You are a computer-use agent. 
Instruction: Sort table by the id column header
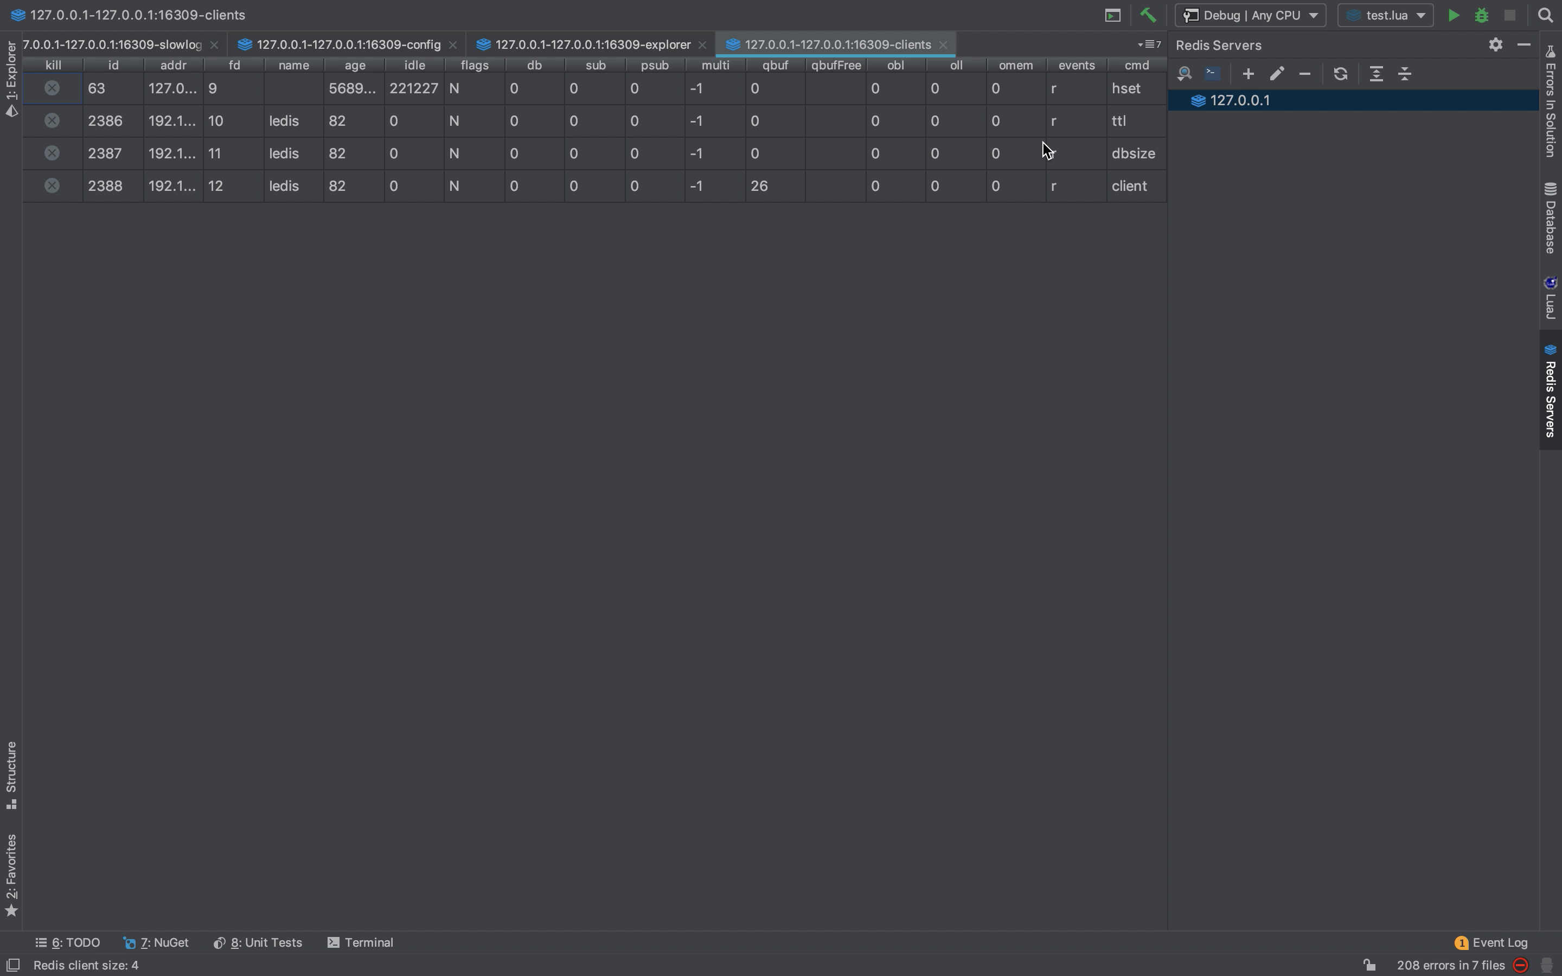pos(113,65)
